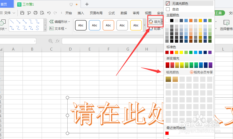
Task: Open the Data (数据) tab
Action: coord(124,13)
